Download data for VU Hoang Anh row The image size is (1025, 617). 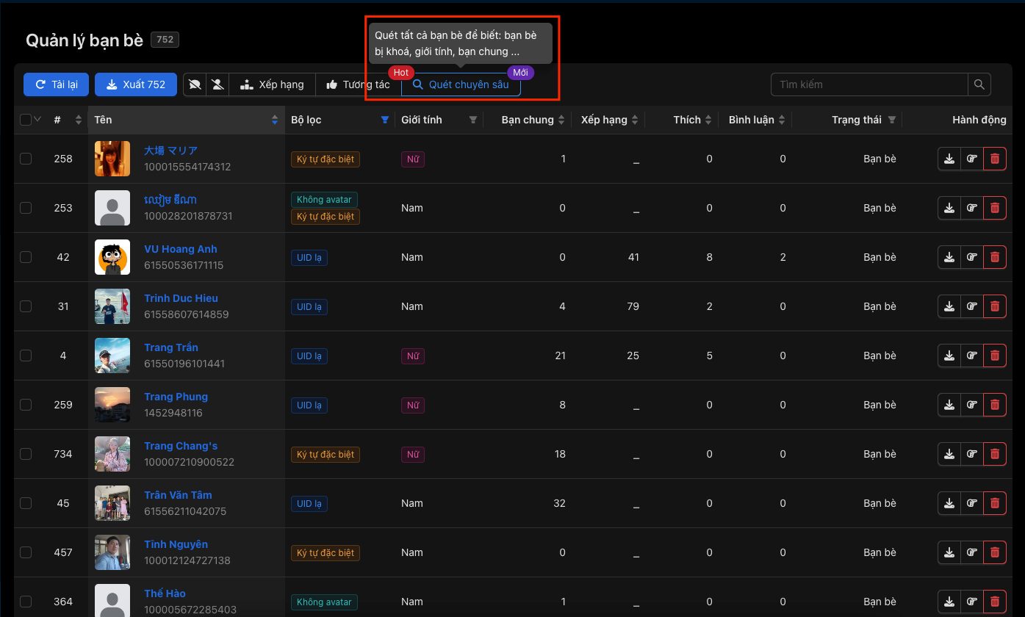(949, 257)
